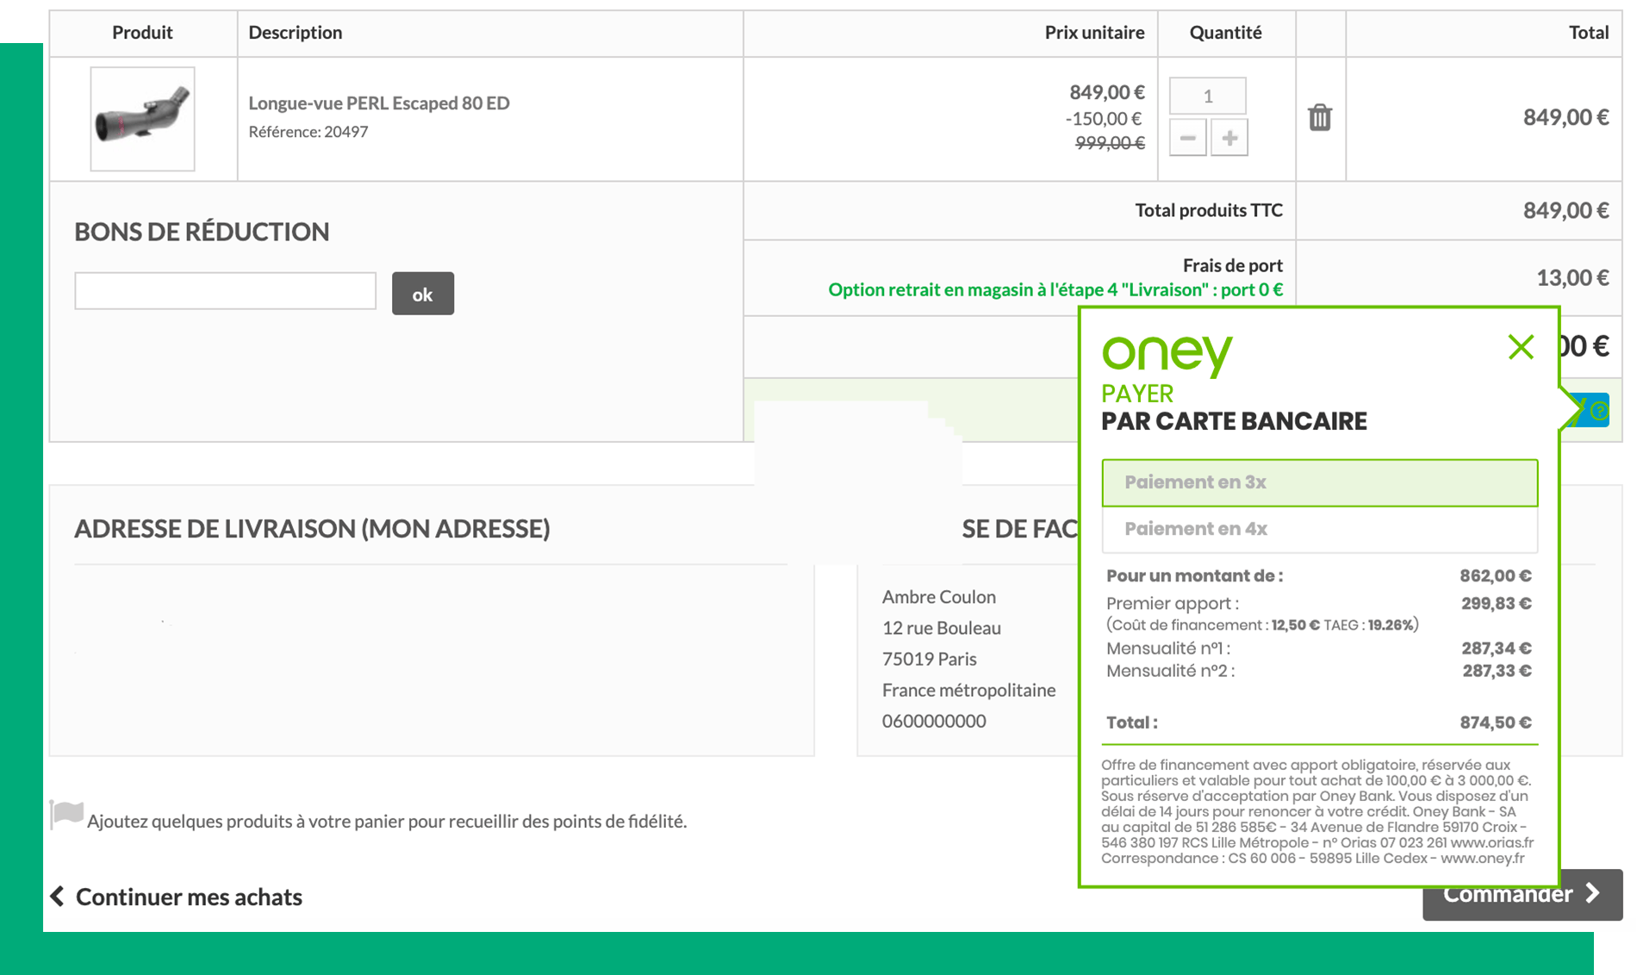Click the Oney logo in the popup
This screenshot has height=975, width=1637.
point(1165,351)
